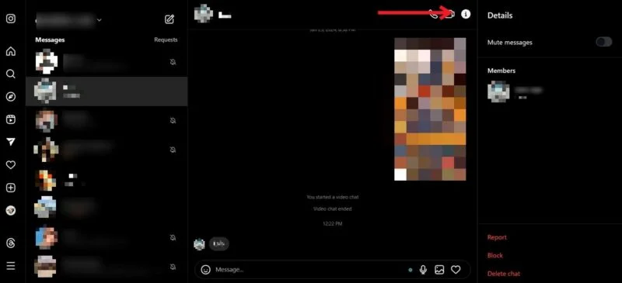Open the Explore compass page

click(11, 97)
